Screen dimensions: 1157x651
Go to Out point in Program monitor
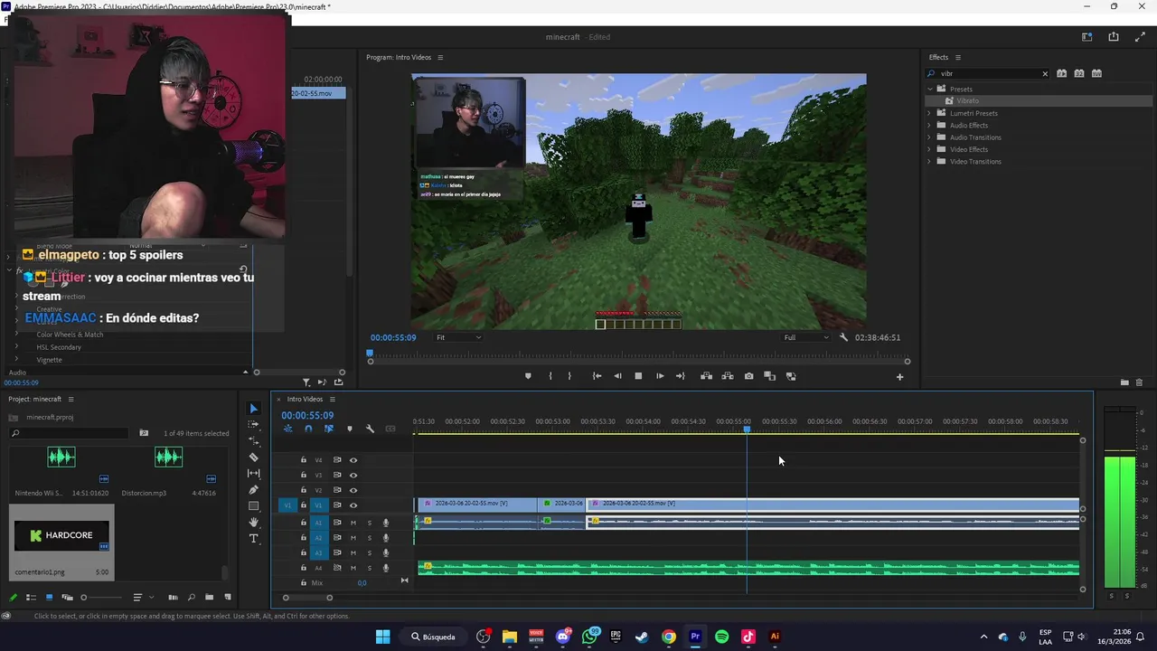click(681, 376)
